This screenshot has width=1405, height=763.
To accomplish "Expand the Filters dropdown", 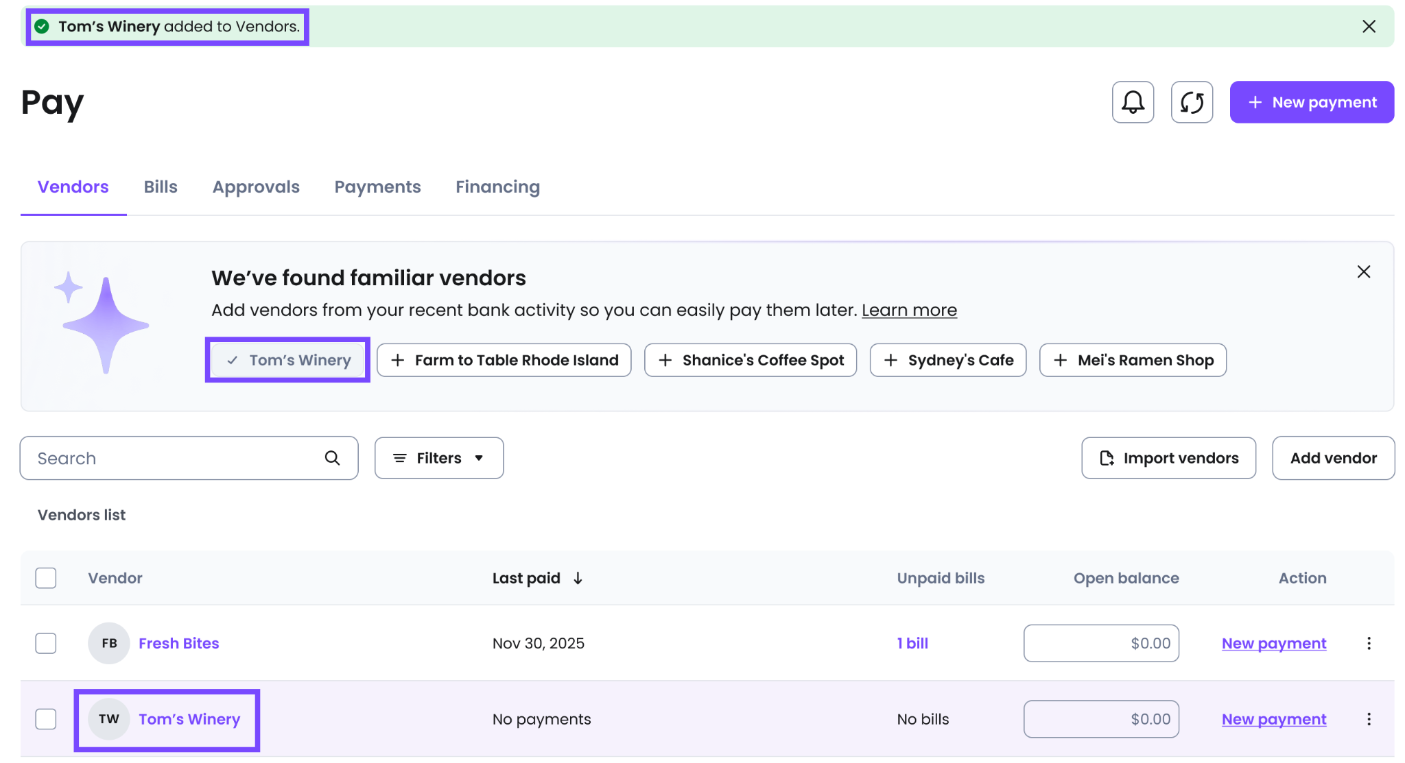I will (439, 458).
